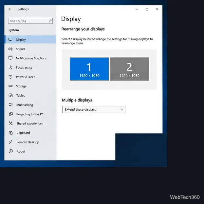
Task: Go to Projecting to this PC
Action: (x=30, y=114)
